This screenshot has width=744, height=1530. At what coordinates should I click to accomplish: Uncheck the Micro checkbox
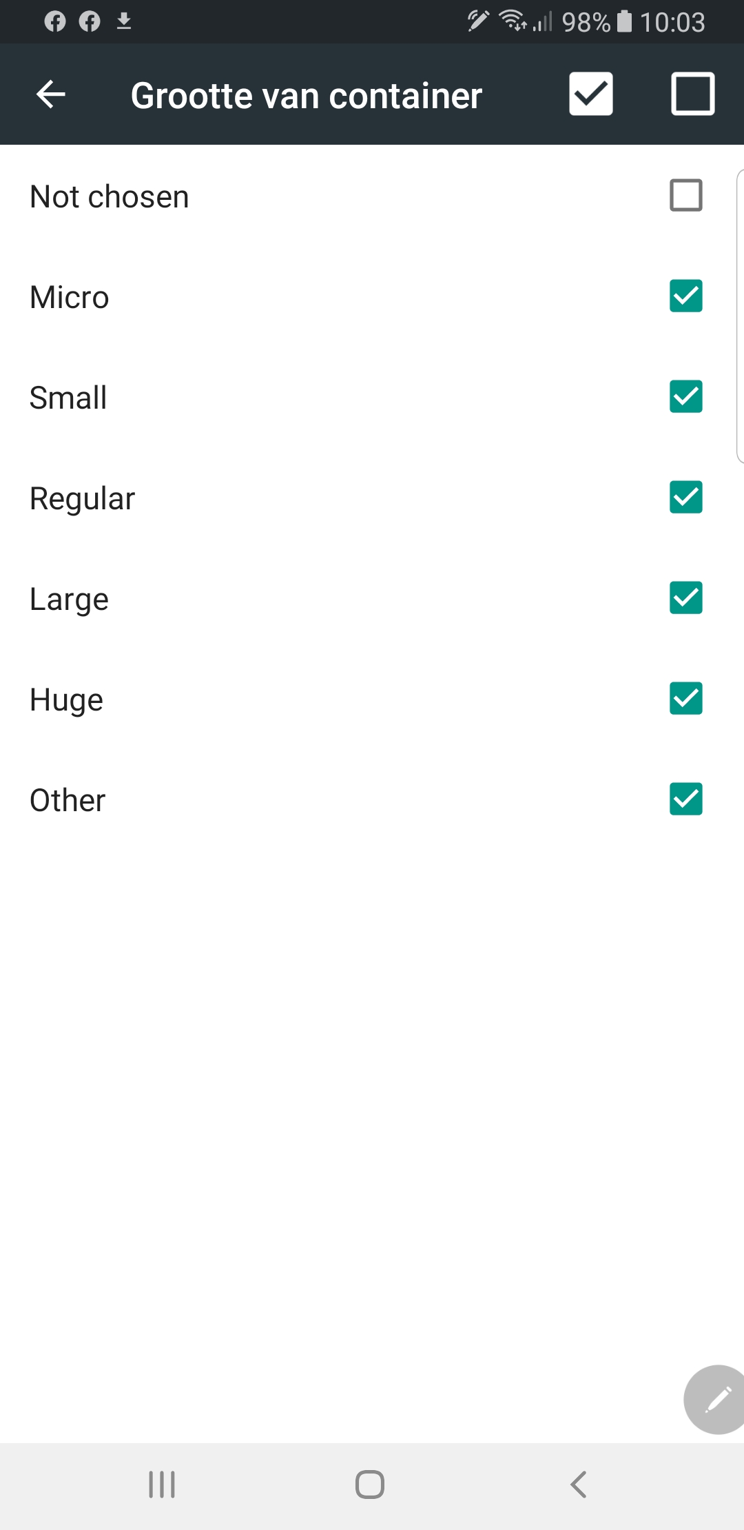[685, 296]
